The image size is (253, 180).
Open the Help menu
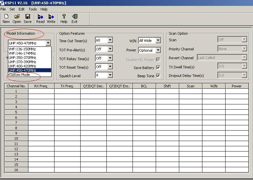[44, 9]
